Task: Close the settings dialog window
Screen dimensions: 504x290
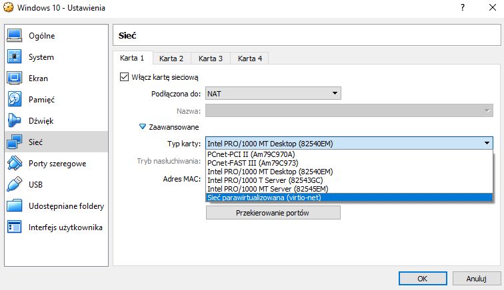Action: coord(493,7)
